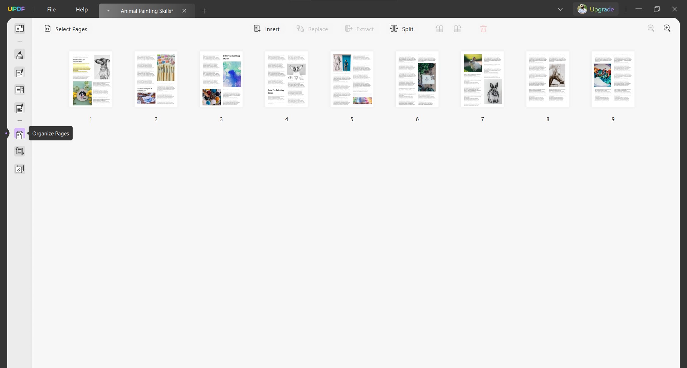Open the Help menu
The image size is (687, 368).
coord(82,9)
